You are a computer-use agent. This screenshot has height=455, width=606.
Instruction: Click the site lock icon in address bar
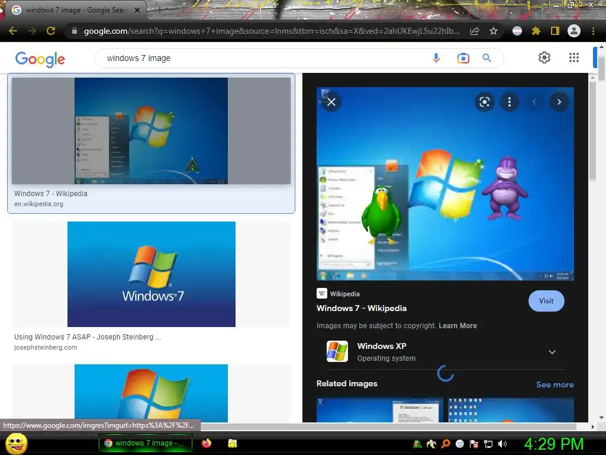(74, 31)
